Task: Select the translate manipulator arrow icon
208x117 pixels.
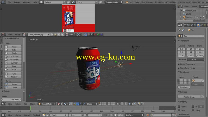Action: pyautogui.click(x=78, y=104)
